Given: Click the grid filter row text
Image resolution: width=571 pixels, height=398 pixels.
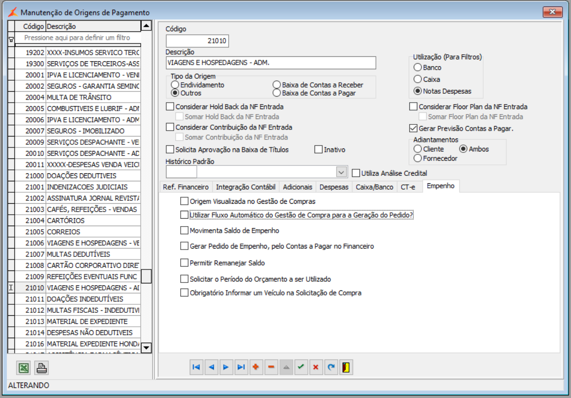Looking at the screenshot, I should (77, 37).
